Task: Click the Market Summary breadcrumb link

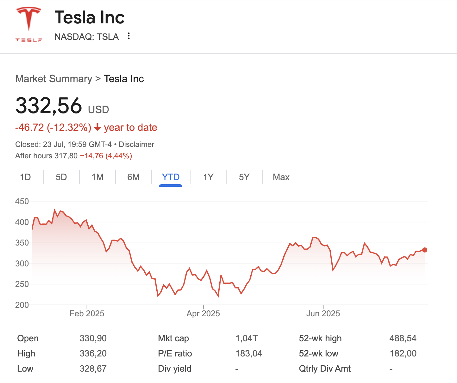Action: point(53,79)
